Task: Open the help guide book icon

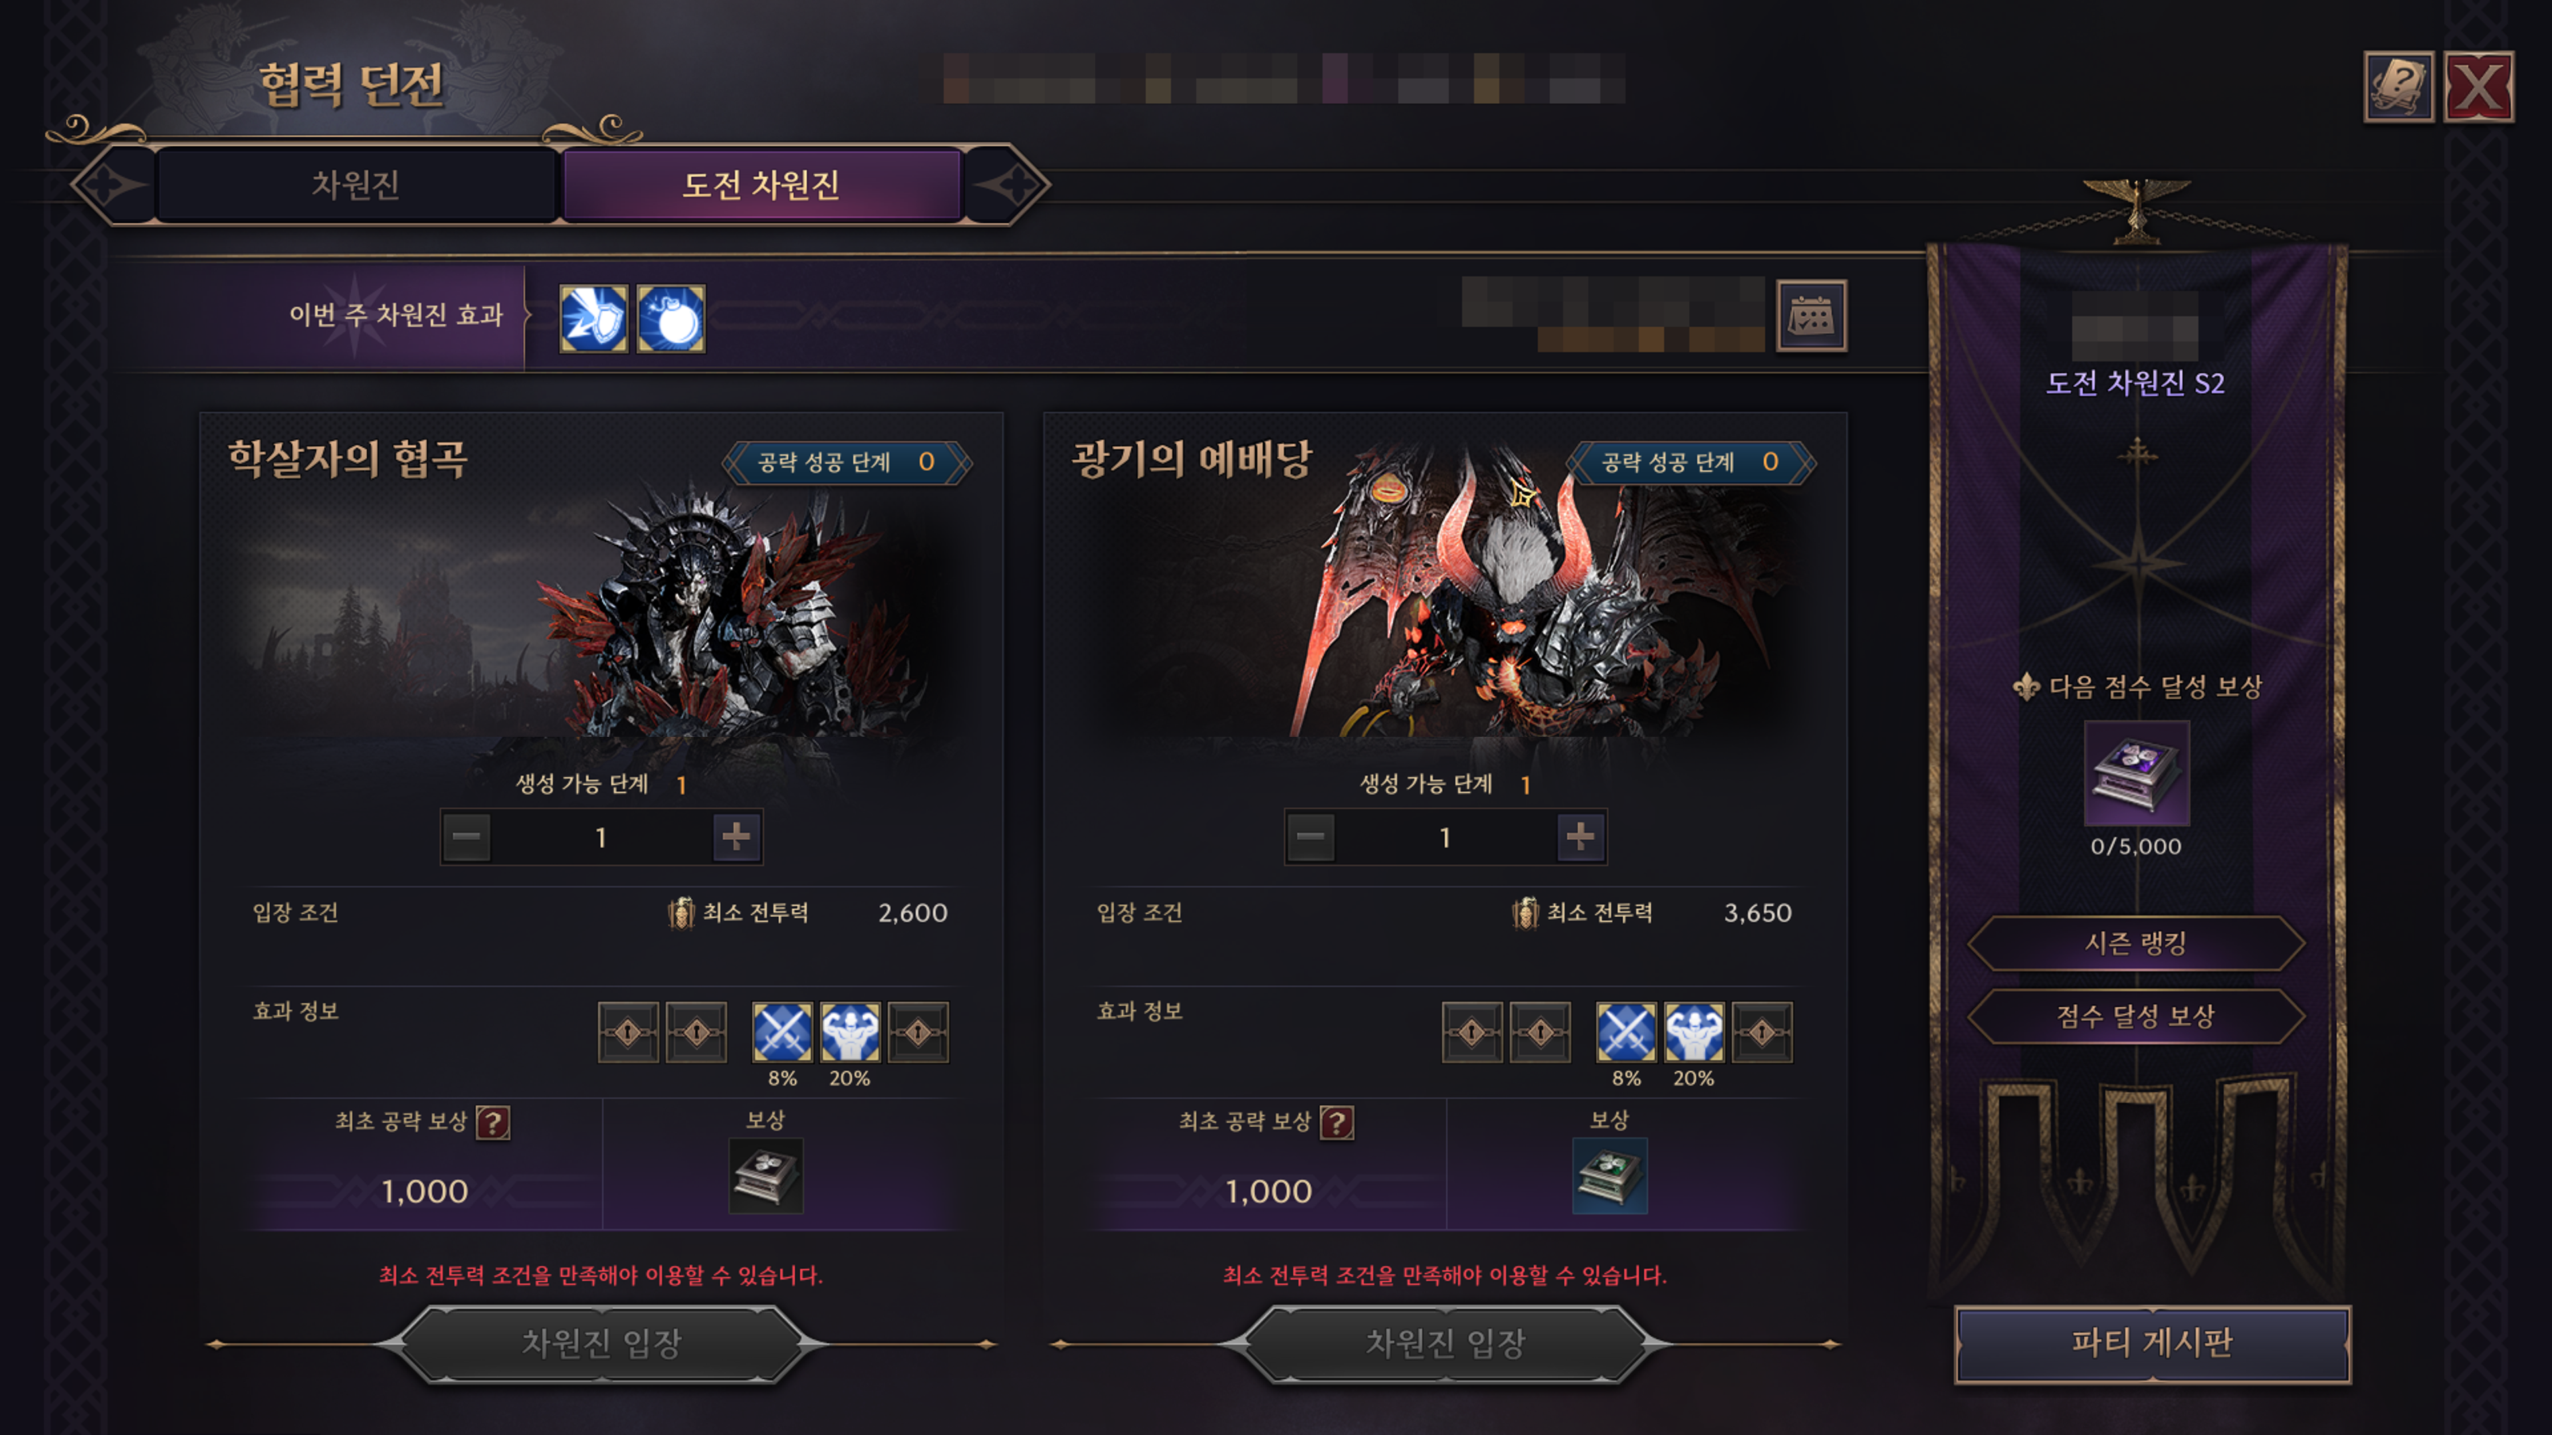Action: click(2398, 87)
